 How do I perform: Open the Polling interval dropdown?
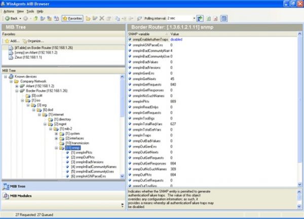coord(193,18)
